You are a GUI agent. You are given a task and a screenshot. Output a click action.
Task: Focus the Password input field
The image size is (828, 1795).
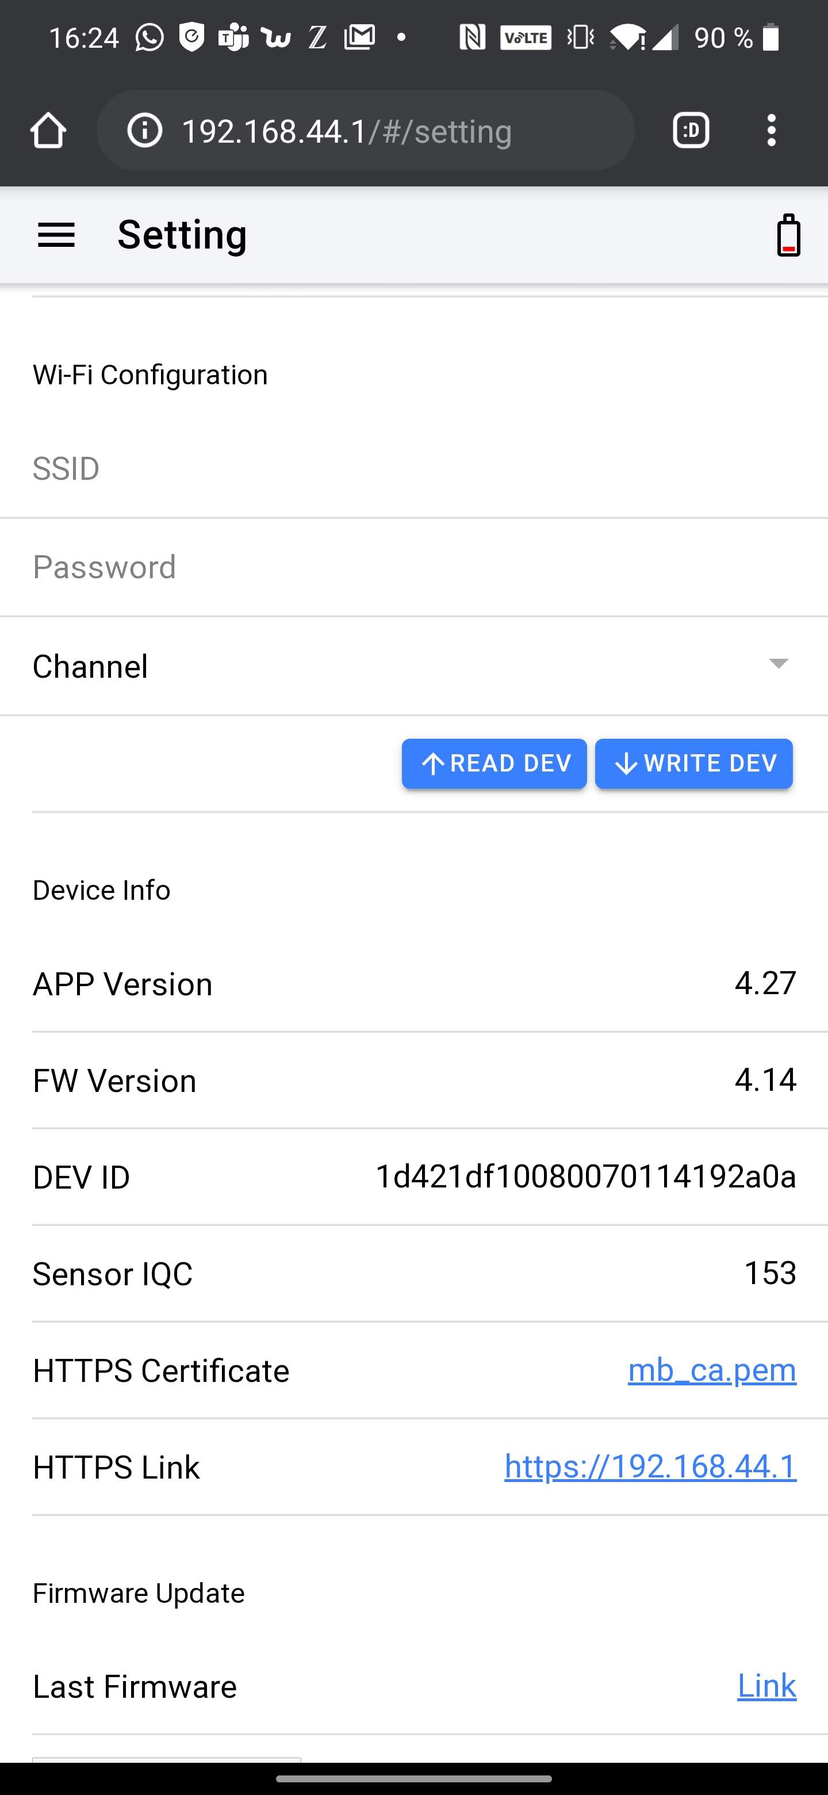pos(413,567)
